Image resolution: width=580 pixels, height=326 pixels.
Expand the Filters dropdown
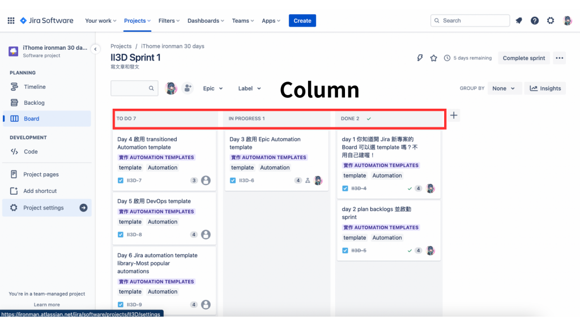click(x=169, y=21)
